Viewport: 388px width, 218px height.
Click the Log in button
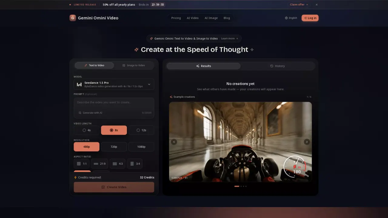[x=310, y=18]
